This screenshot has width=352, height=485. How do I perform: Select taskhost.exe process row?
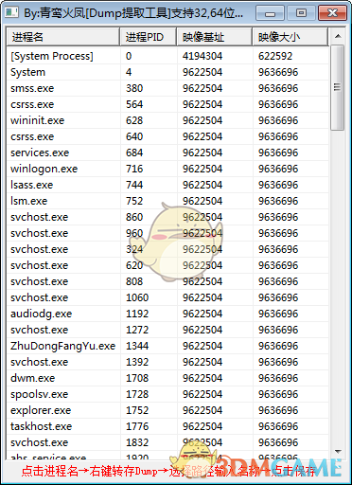point(167,426)
